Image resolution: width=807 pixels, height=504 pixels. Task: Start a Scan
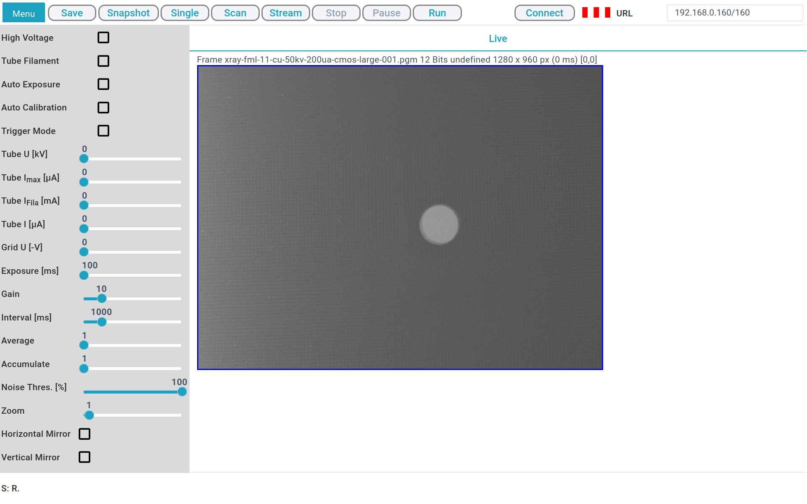pyautogui.click(x=235, y=13)
